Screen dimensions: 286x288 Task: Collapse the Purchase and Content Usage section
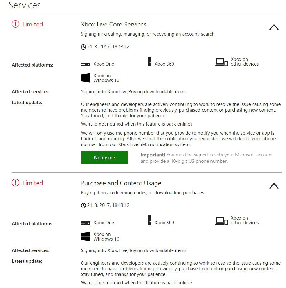pos(274,186)
